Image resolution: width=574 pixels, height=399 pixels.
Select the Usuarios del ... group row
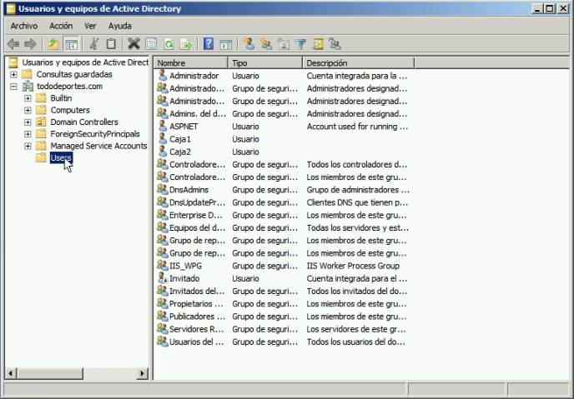pos(283,342)
